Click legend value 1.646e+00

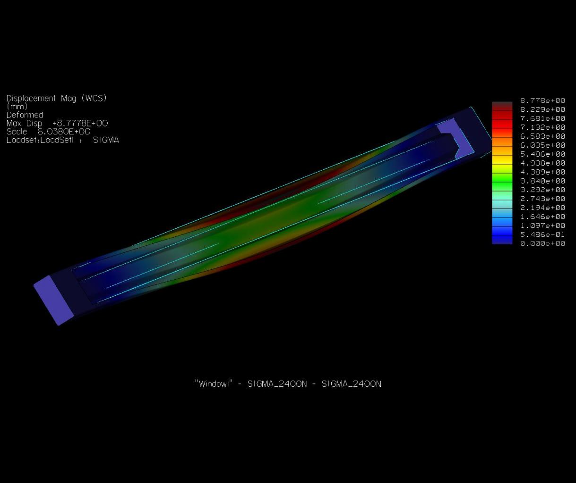click(542, 217)
